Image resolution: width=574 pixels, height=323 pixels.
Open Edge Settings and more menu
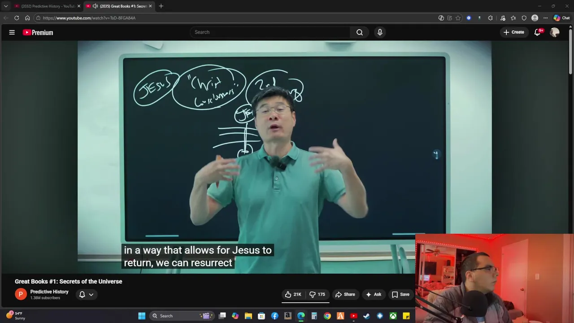coord(545,18)
